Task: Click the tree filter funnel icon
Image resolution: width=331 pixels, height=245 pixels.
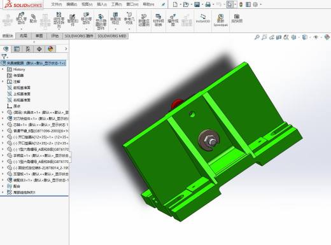Action: point(4,57)
